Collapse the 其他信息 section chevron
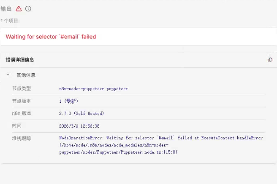The height and width of the screenshot is (184, 277). click(8, 75)
